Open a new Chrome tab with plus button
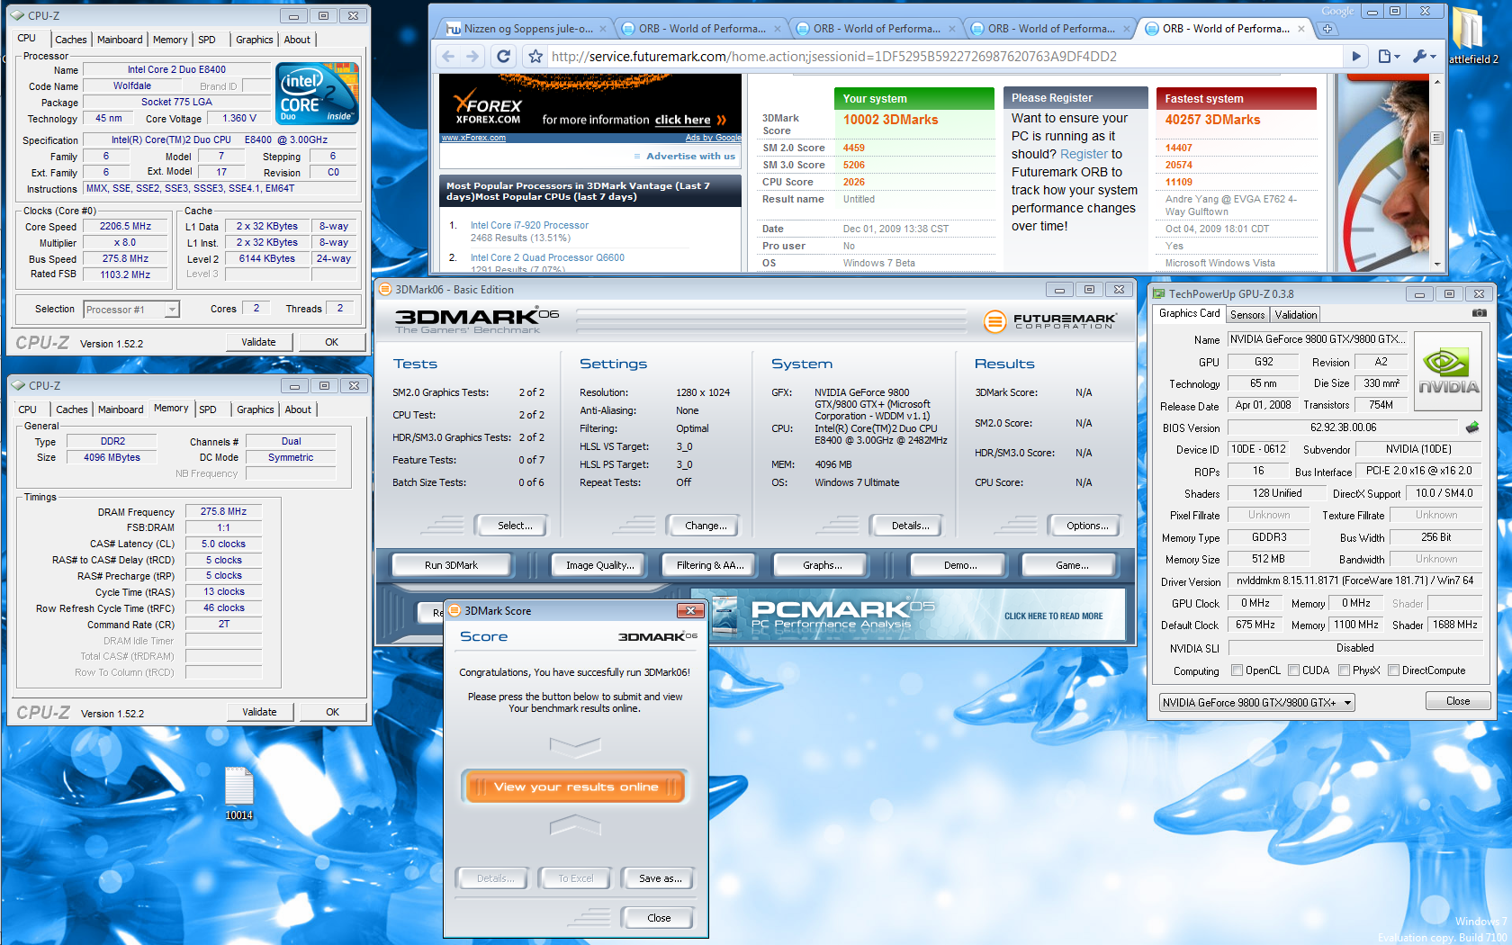This screenshot has width=1512, height=945. coord(1327,29)
